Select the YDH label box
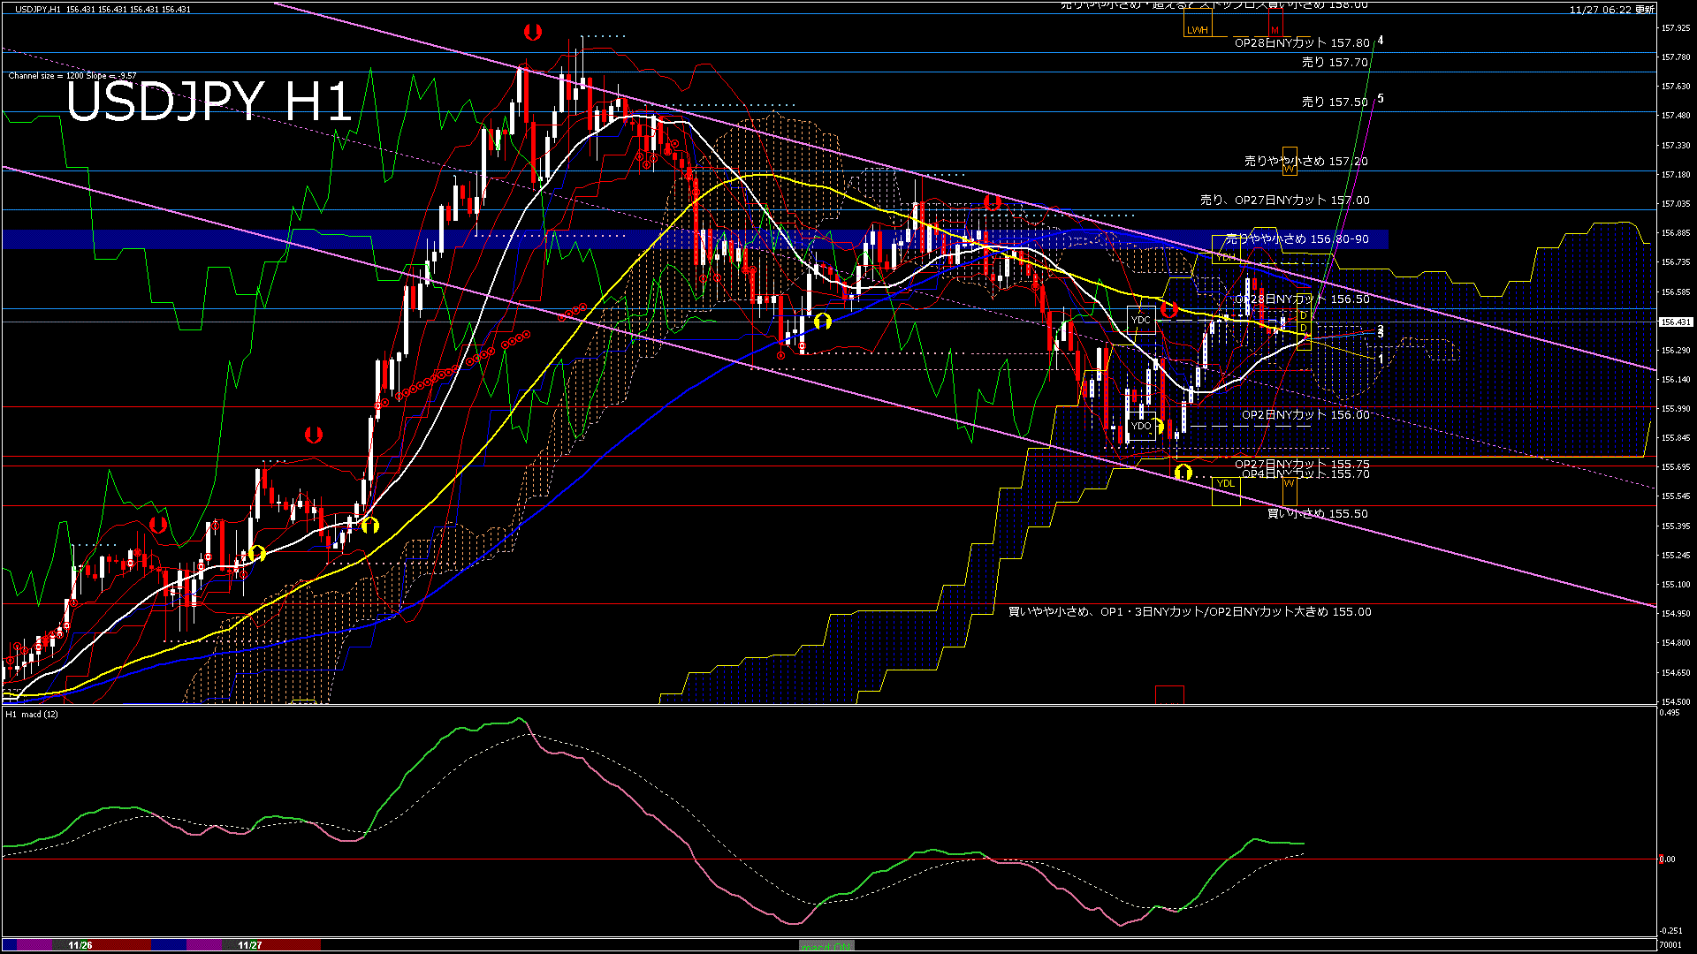Screen dimensions: 1697x954 tap(1226, 256)
